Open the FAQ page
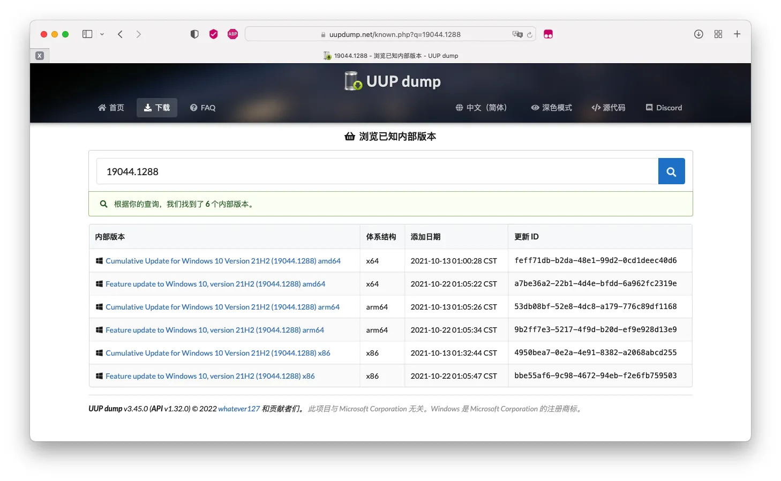The height and width of the screenshot is (481, 781). click(x=202, y=108)
